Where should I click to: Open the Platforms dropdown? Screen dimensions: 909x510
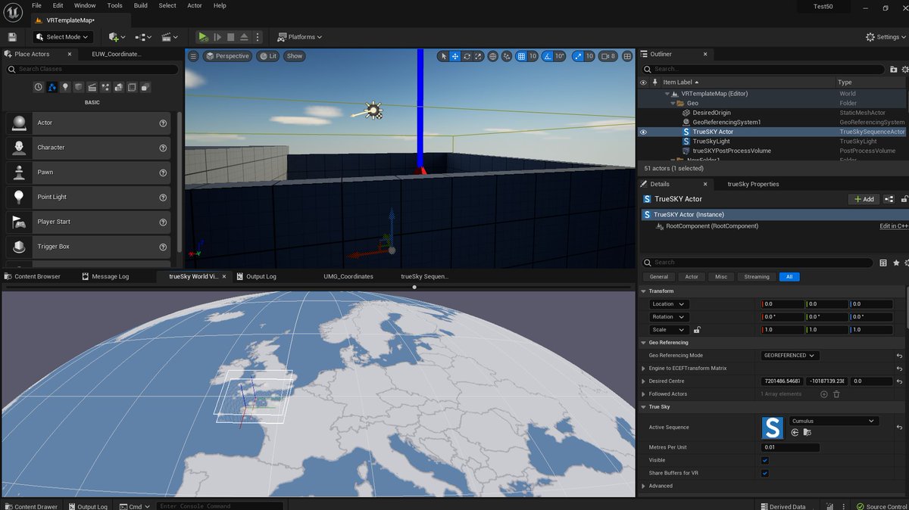coord(300,36)
